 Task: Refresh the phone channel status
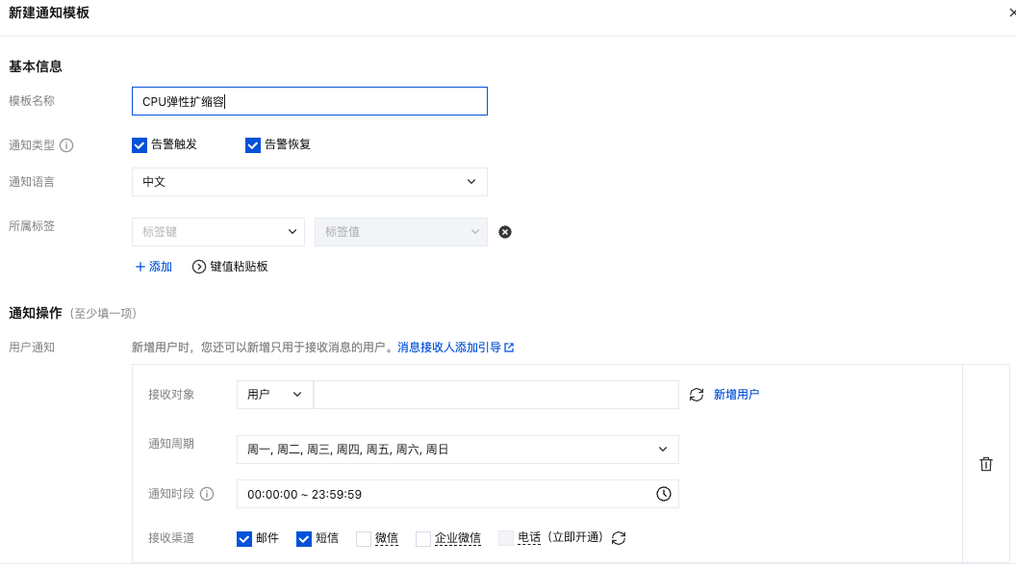(x=619, y=538)
